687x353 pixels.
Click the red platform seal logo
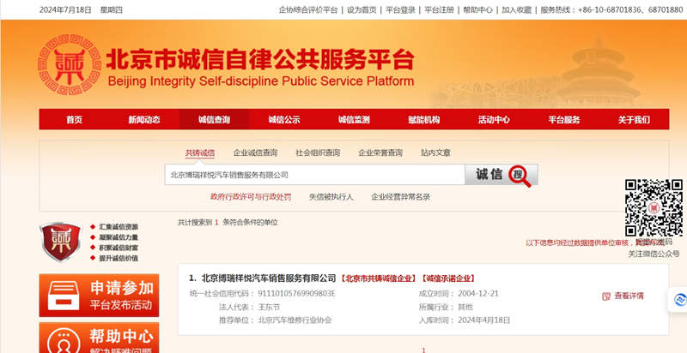point(70,65)
